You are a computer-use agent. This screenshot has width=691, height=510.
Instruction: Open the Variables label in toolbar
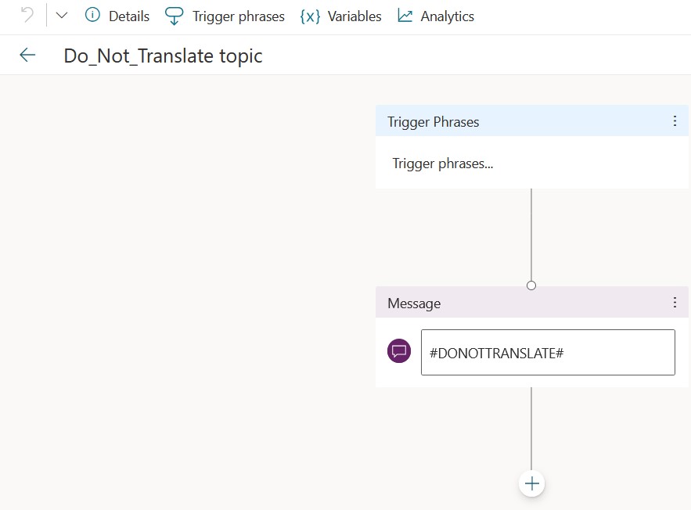pyautogui.click(x=354, y=16)
